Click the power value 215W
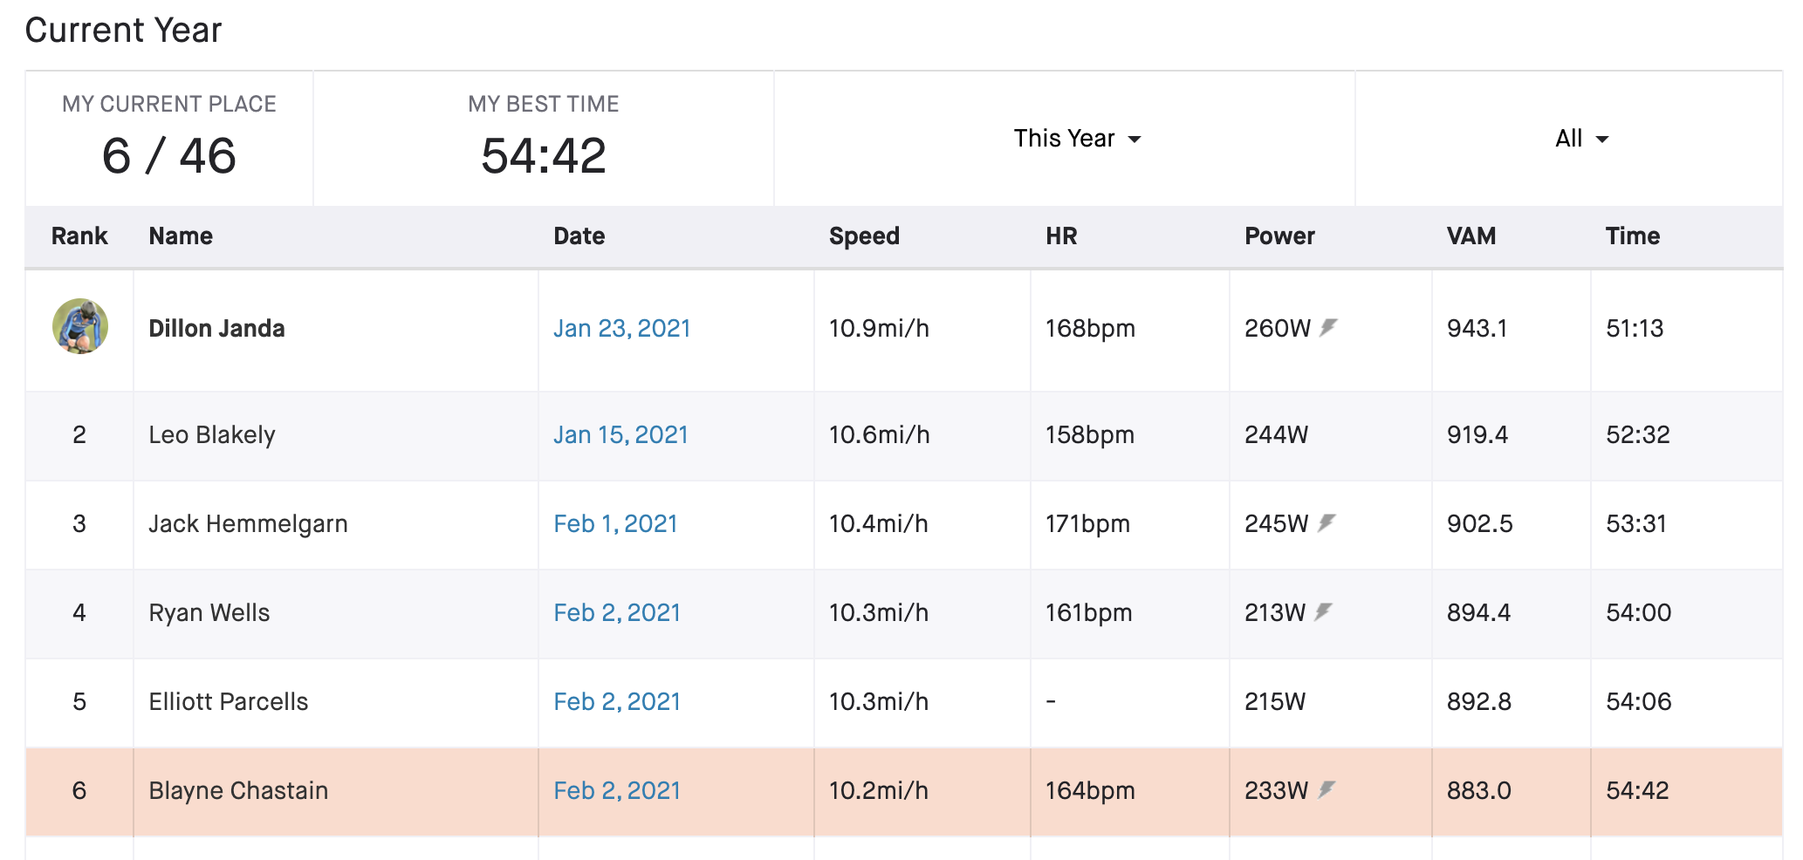This screenshot has height=860, width=1803. [1275, 701]
